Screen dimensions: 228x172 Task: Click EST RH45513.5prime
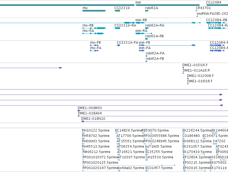pyautogui.click(x=96, y=147)
